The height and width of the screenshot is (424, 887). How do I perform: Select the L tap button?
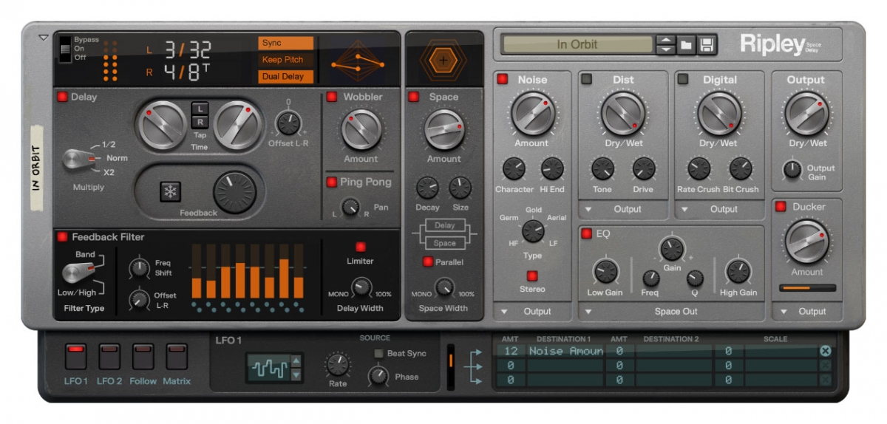(199, 109)
